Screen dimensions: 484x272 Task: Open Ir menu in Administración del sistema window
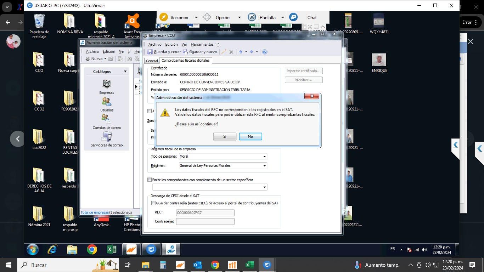point(129,51)
